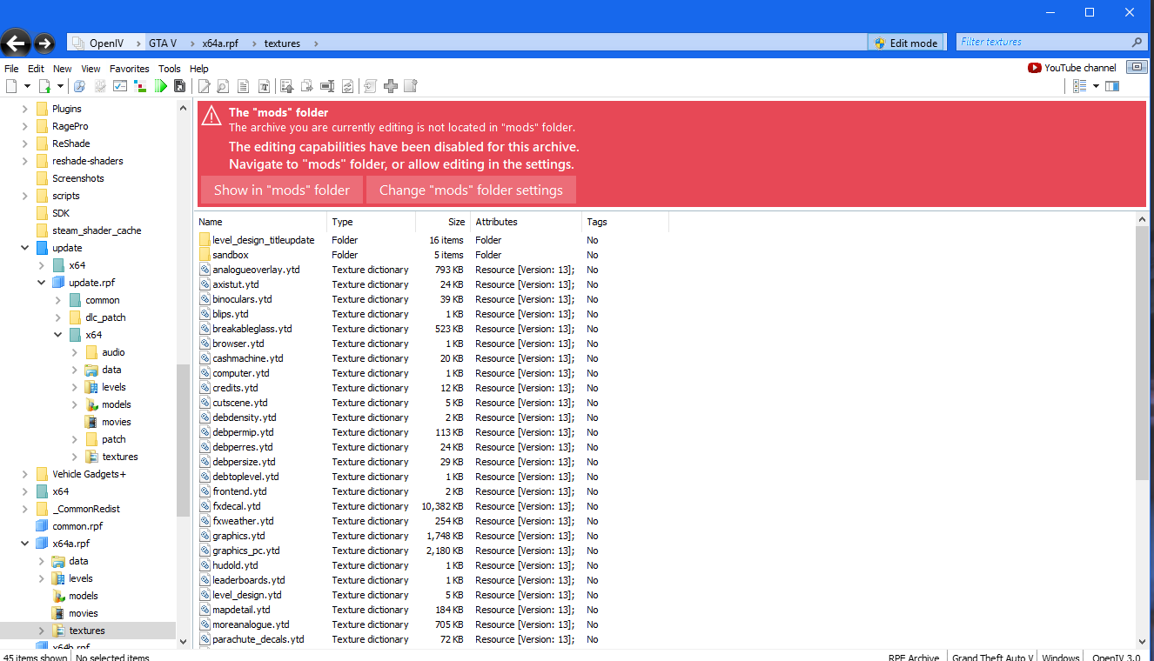Click the checklist window toolbar icon
Image resolution: width=1154 pixels, height=661 pixels.
[x=120, y=86]
